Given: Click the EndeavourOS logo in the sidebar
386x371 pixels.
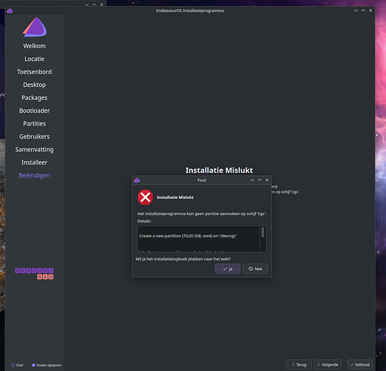Looking at the screenshot, I should click(35, 27).
